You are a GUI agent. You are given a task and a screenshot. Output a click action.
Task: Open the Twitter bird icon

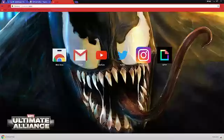click(122, 55)
